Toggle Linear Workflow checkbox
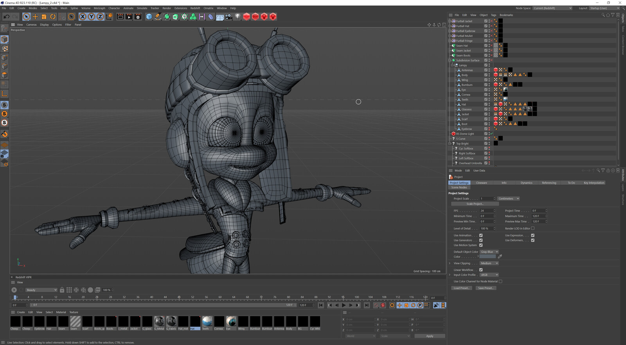The image size is (626, 345). (481, 270)
